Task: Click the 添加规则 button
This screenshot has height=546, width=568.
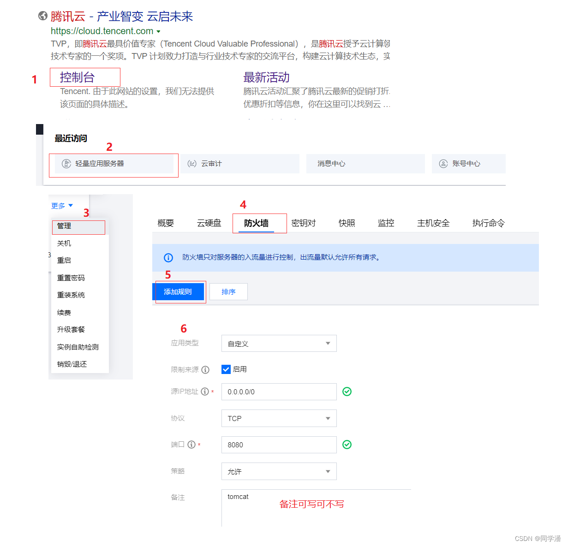Action: pyautogui.click(x=179, y=291)
